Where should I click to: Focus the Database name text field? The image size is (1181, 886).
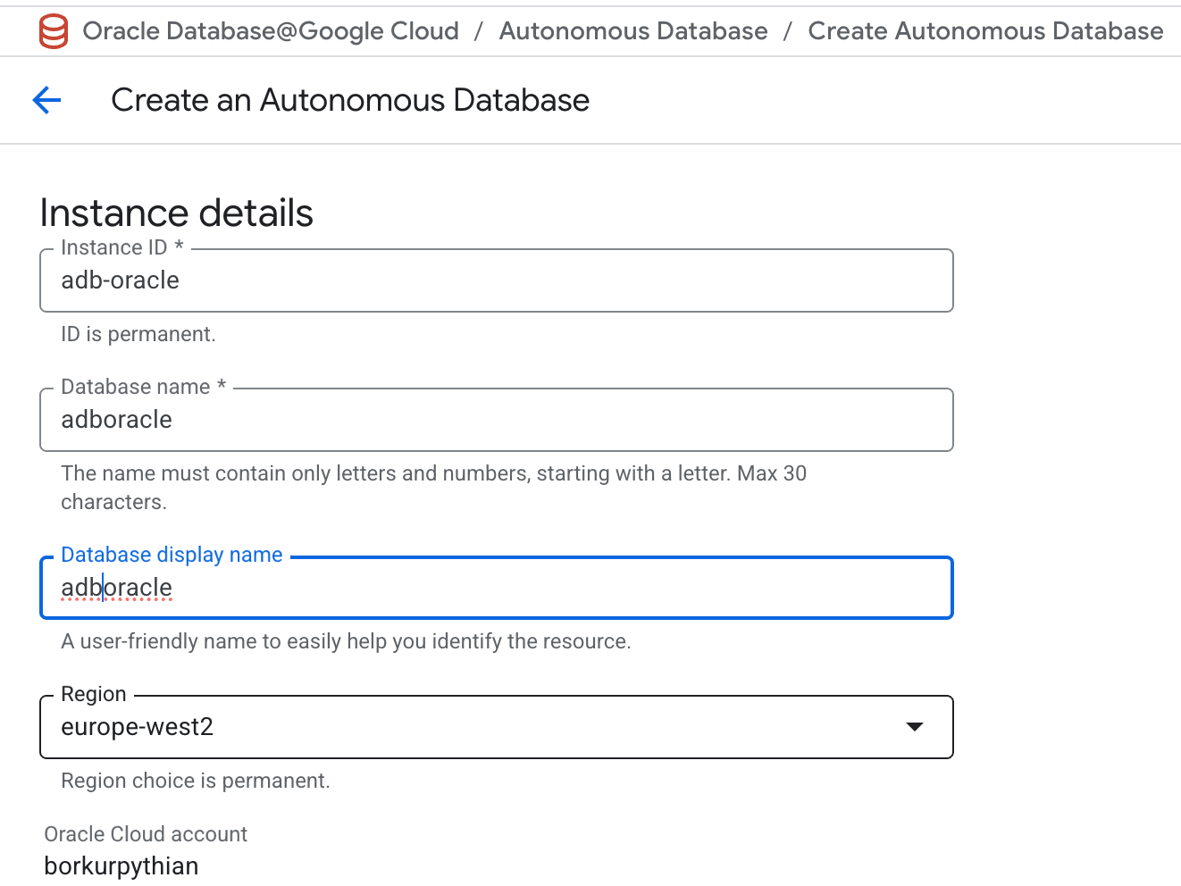(x=496, y=420)
